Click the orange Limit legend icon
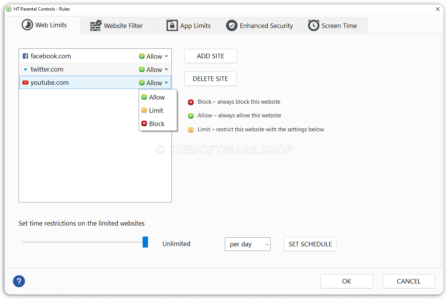The width and height of the screenshot is (448, 299). (191, 130)
